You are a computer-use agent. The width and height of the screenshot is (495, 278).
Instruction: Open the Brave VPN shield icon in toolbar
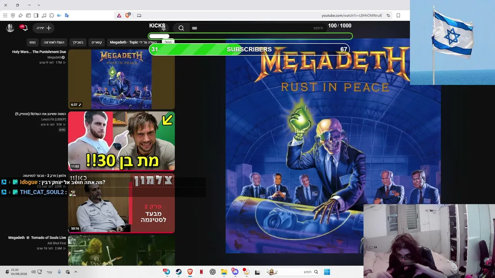tap(13, 15)
